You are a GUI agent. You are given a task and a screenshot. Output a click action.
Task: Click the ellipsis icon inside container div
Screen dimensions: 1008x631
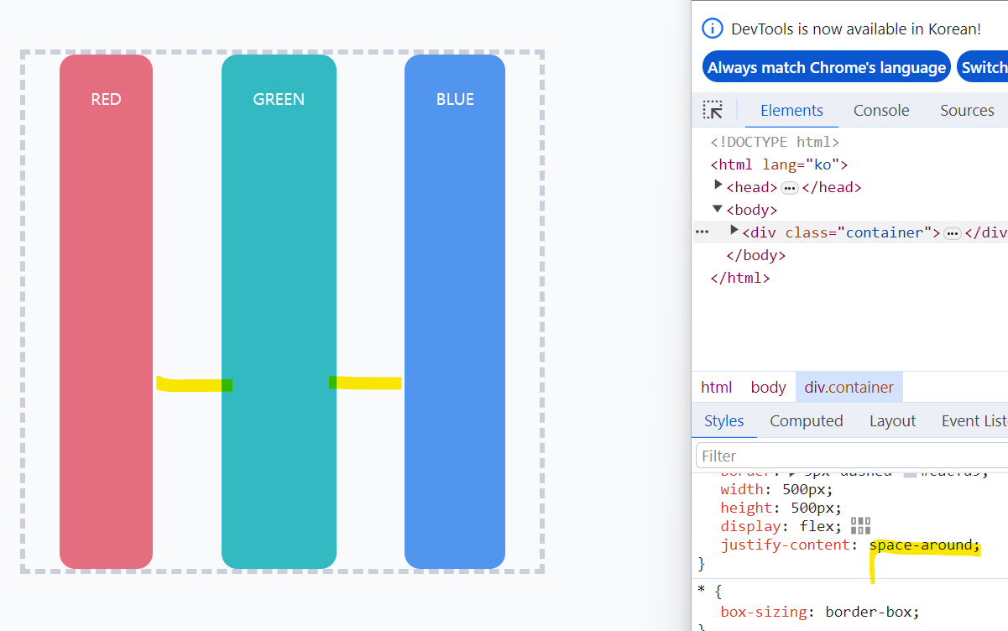952,233
